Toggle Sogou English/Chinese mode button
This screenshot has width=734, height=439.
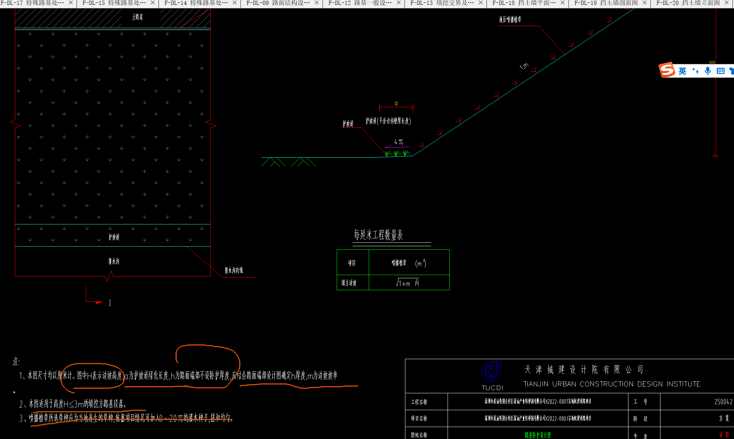click(682, 71)
